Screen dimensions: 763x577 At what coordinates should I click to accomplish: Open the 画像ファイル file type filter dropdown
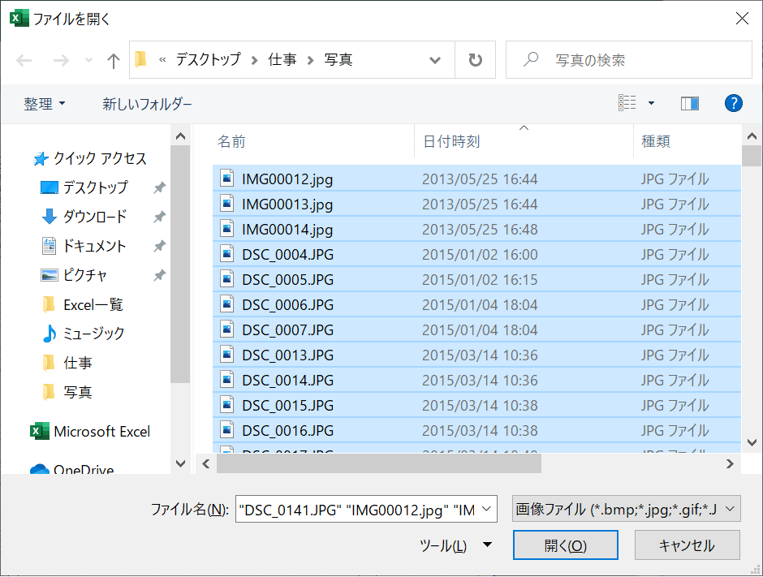(626, 510)
